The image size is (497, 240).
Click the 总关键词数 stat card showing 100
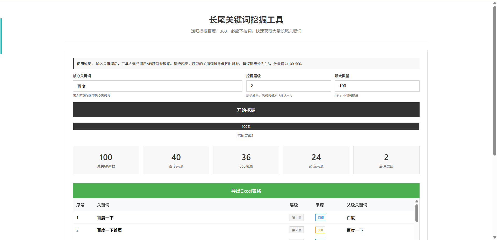point(106,160)
